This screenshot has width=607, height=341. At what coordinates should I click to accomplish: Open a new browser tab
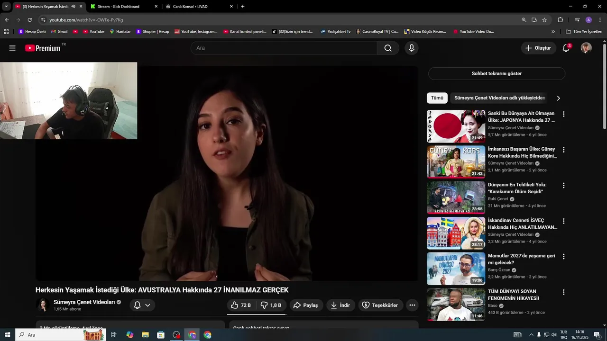tap(243, 7)
